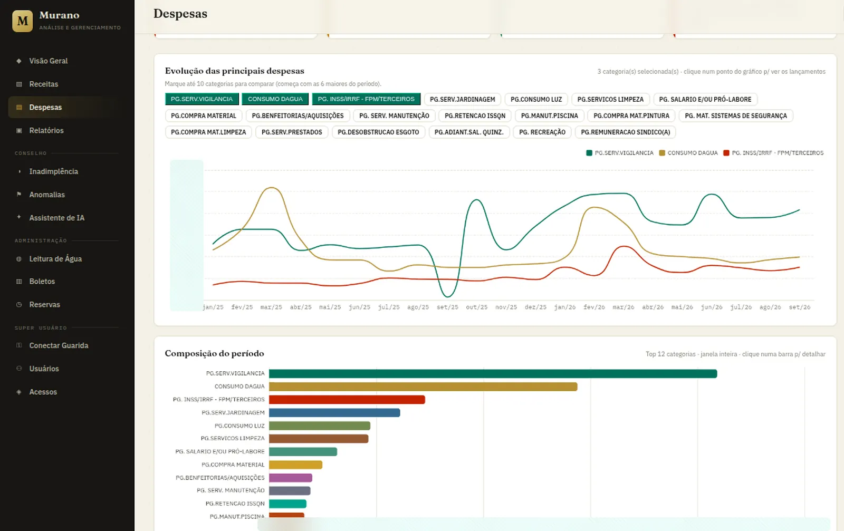Viewport: 844px width, 531px height.
Task: Click the Conectar Guarida icon
Action: click(x=19, y=345)
